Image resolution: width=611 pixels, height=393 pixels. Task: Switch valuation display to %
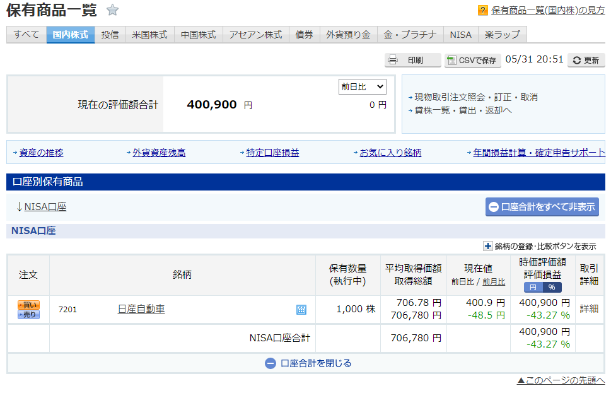[552, 288]
